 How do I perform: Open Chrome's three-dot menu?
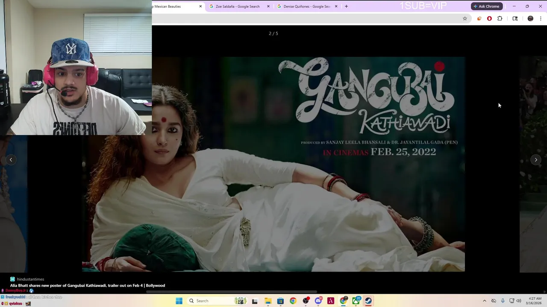541,18
